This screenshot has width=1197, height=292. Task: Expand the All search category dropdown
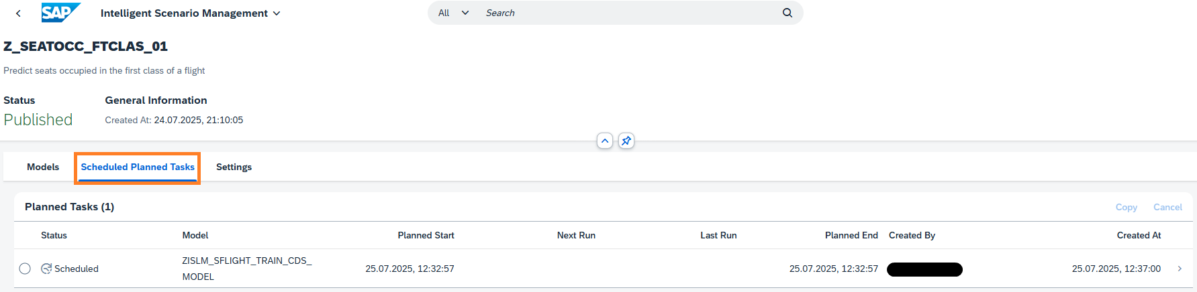(453, 13)
